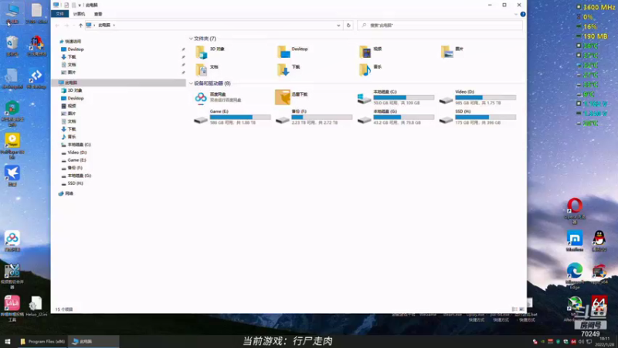Switch to Program Files (x86) taskbar window
The height and width of the screenshot is (348, 618).
42,342
